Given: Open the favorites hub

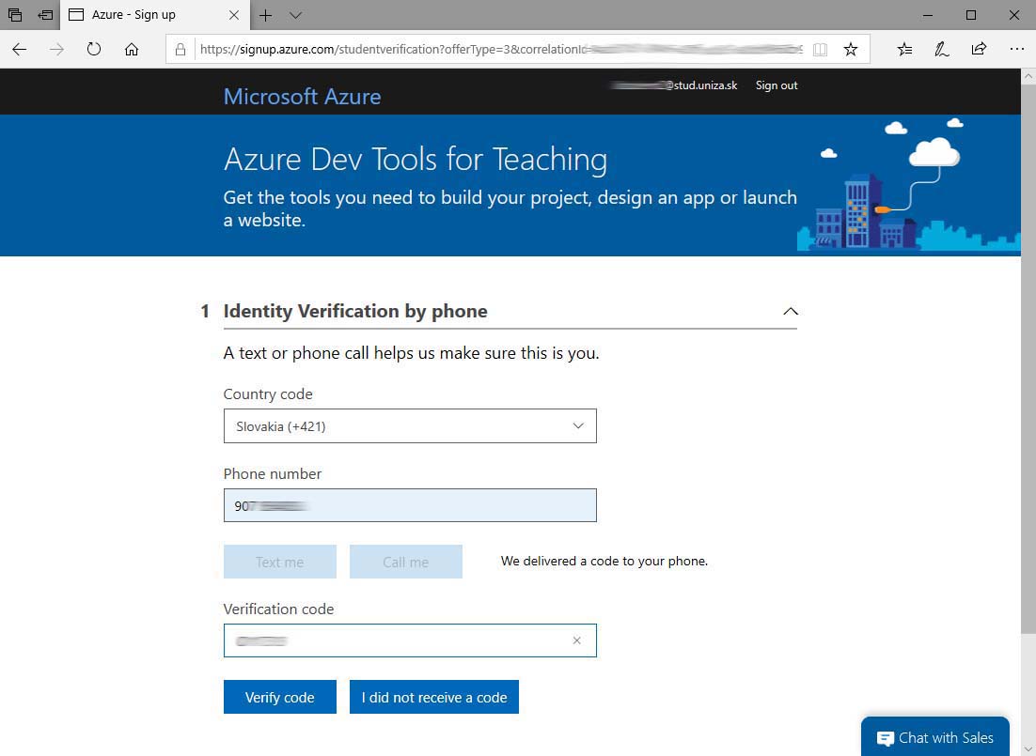Looking at the screenshot, I should coord(904,49).
